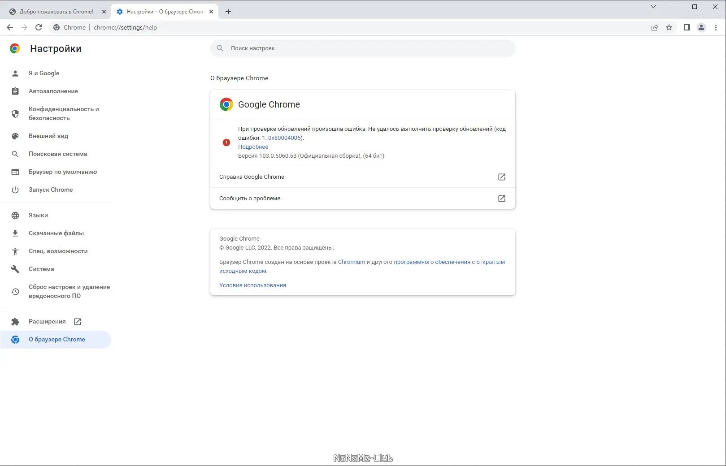The width and height of the screenshot is (726, 466).
Task: Click the open icon for Сообщить о проблеме
Action: pyautogui.click(x=502, y=198)
